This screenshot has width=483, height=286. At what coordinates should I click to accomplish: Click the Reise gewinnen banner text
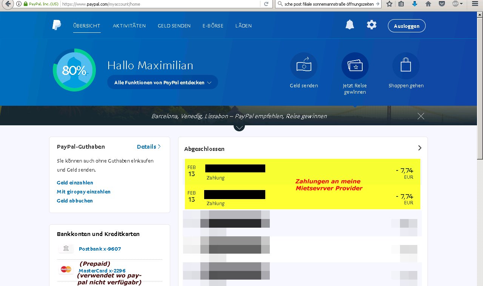click(x=239, y=116)
